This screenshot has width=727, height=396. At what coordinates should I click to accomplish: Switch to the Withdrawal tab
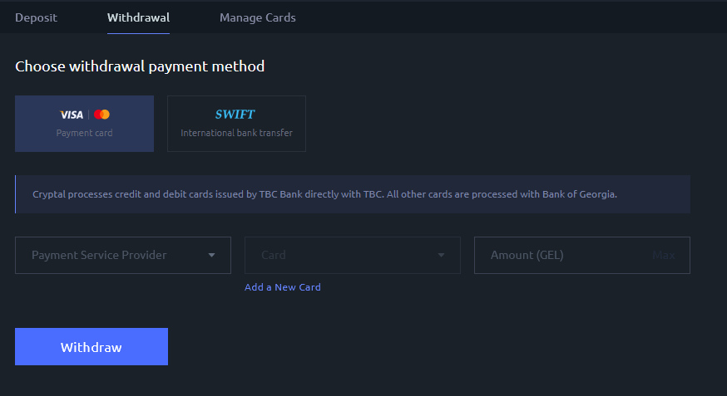coord(138,17)
